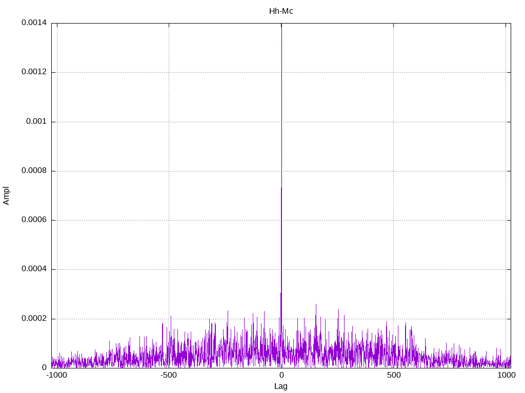The height and width of the screenshot is (393, 525).
Task: Click y-axis value 0.0006
Action: coord(34,220)
